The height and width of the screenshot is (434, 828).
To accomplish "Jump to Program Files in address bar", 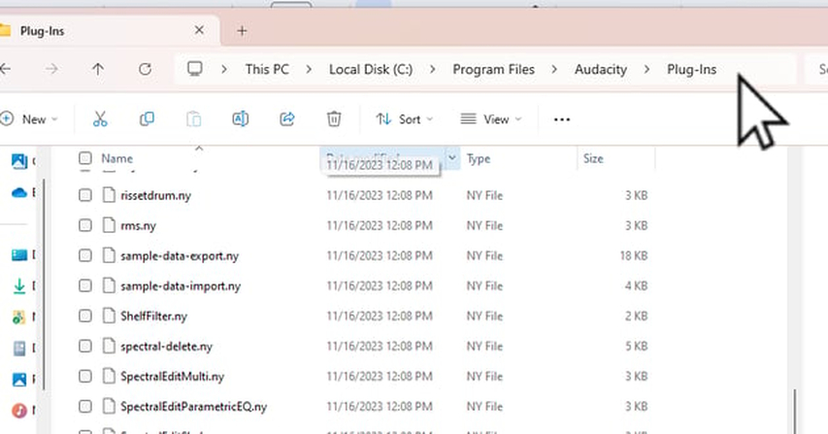I will (x=493, y=69).
